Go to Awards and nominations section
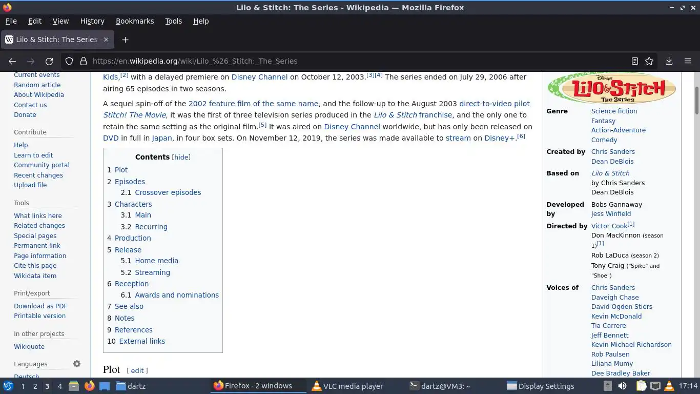The width and height of the screenshot is (700, 394). pos(177,295)
